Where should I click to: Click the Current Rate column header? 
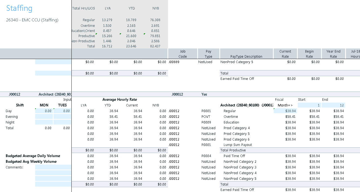[285, 54]
